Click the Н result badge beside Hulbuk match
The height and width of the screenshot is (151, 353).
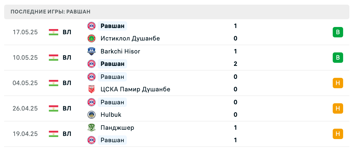338,108
